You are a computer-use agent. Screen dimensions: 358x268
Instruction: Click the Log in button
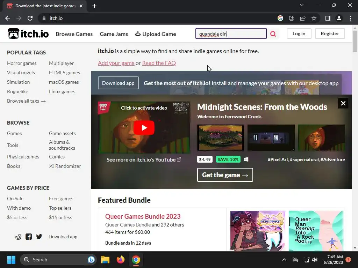pos(299,33)
